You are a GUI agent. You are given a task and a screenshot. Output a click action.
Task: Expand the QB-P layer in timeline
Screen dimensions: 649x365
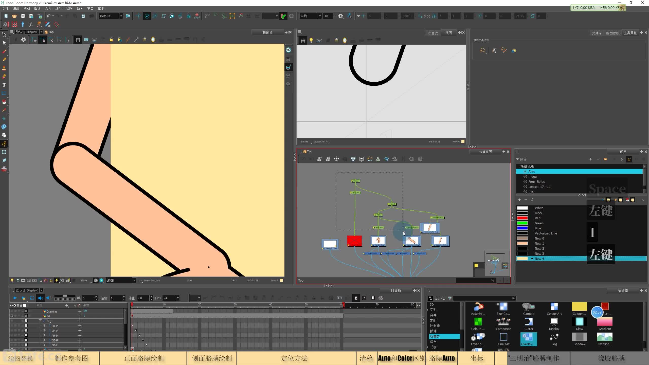coord(44,340)
